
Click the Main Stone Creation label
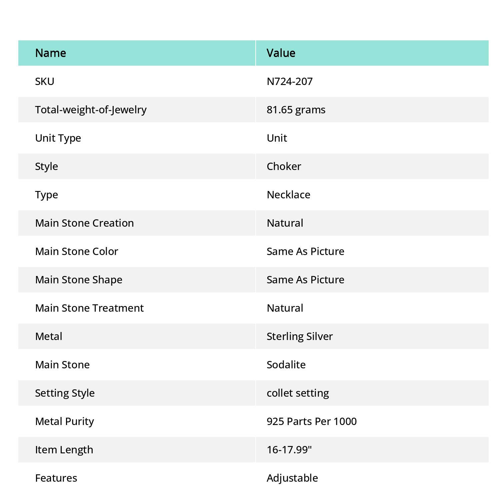click(84, 223)
